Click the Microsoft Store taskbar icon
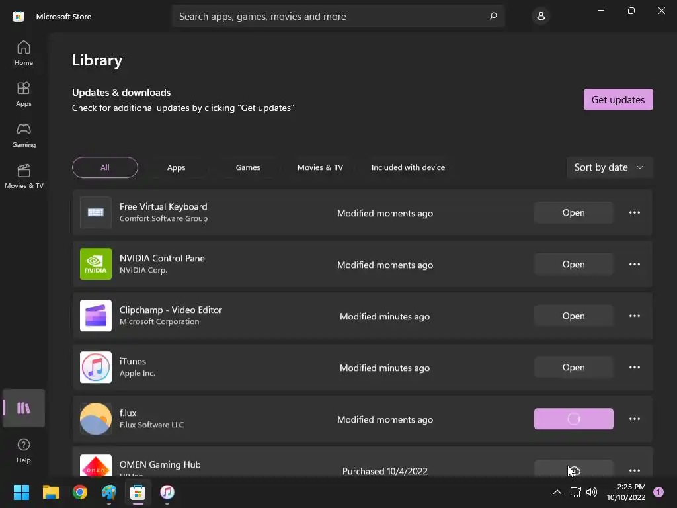Viewport: 677px width, 508px height. tap(138, 492)
